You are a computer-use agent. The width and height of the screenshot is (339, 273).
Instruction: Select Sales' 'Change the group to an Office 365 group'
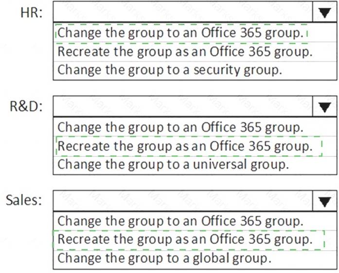pos(180,222)
